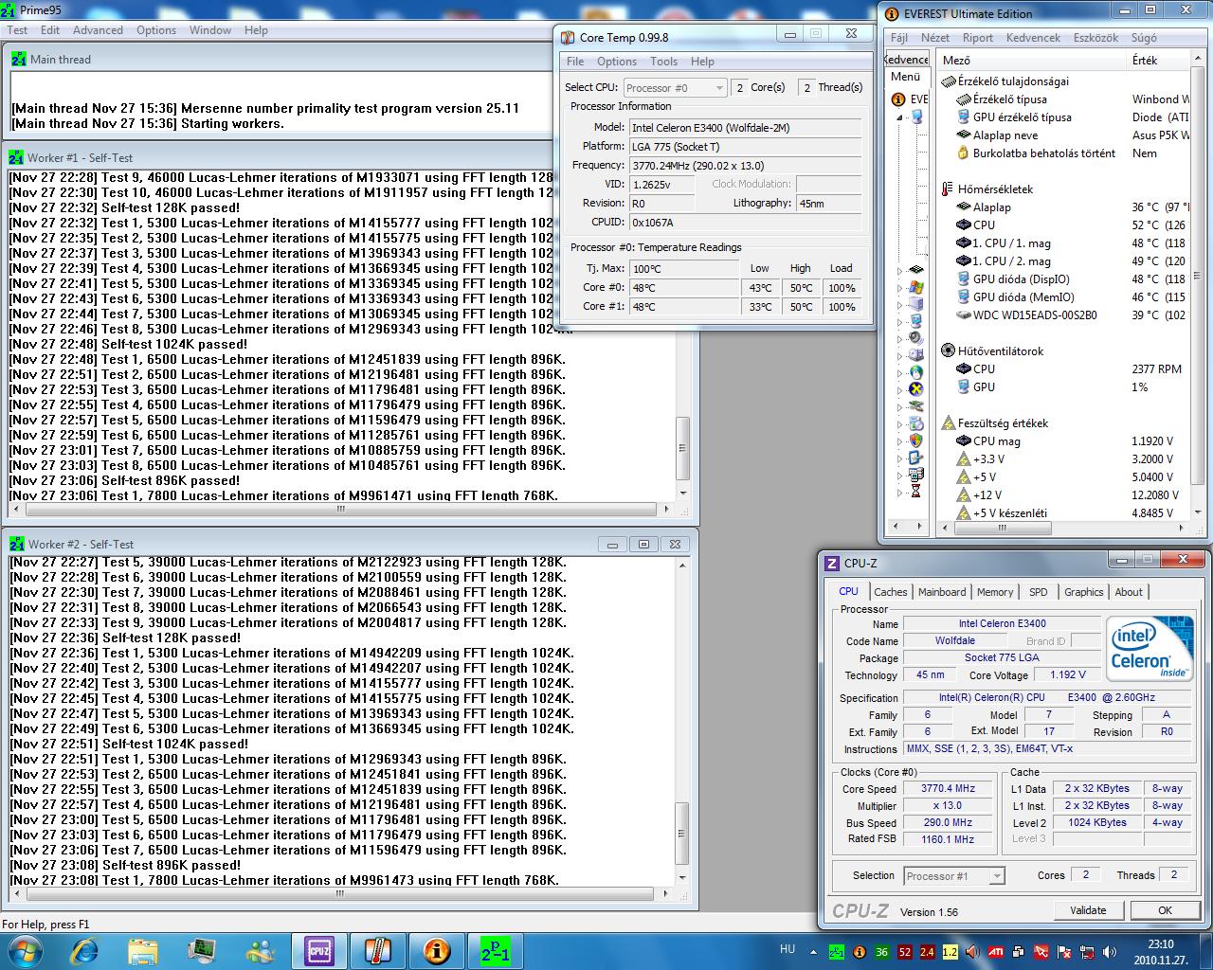1213x970 pixels.
Task: Open CPU-Z from the taskbar
Action: point(319,950)
